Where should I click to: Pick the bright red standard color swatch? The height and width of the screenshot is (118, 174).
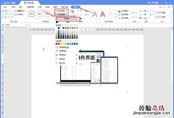(x=59, y=44)
